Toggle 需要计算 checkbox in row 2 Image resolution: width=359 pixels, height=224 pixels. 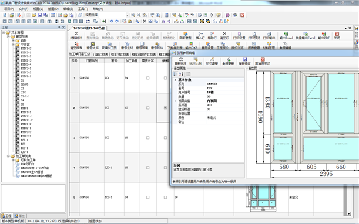(147, 108)
